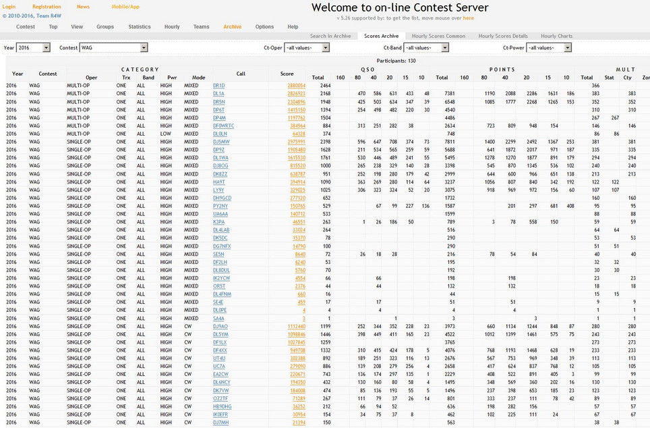
Task: Click score 2826923 link
Action: pyautogui.click(x=297, y=93)
